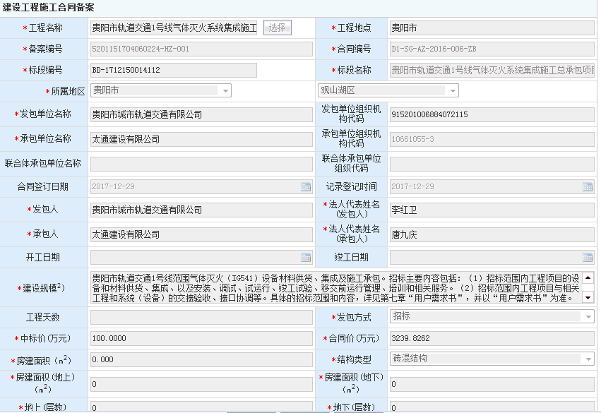
Task: Click the empty 工程天数 input field
Action: pyautogui.click(x=201, y=317)
